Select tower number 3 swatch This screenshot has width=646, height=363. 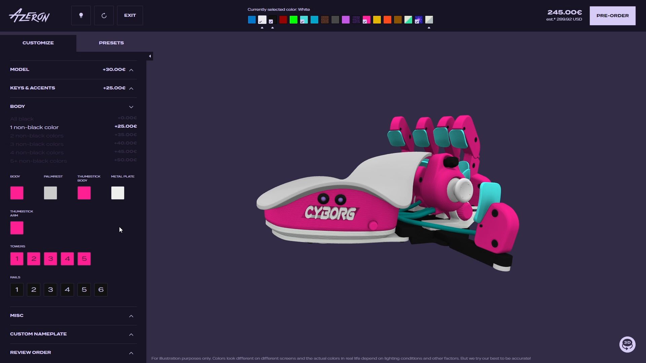coord(50,259)
